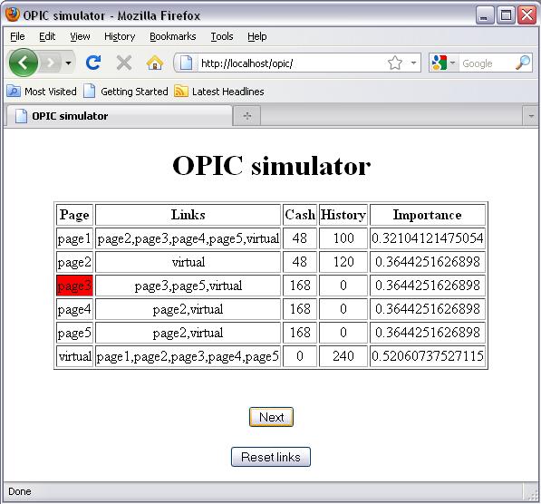This screenshot has width=541, height=504.
Task: Expand the address bar URL history dropdown
Action: 413,63
